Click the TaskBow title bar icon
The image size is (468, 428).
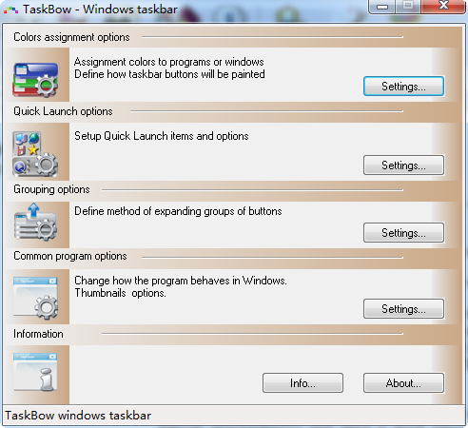pyautogui.click(x=10, y=10)
